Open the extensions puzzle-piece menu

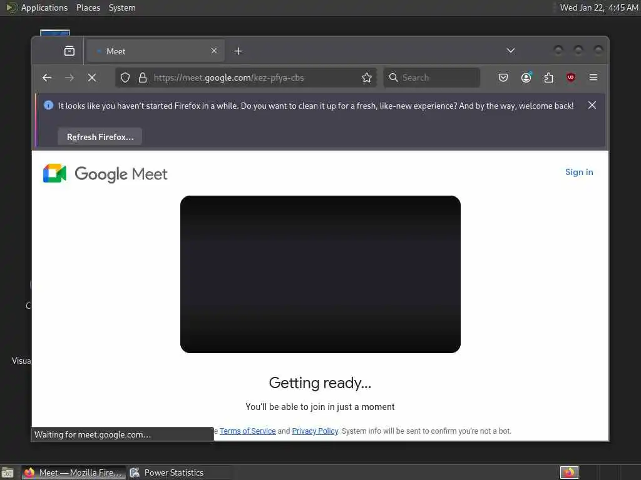pos(548,77)
